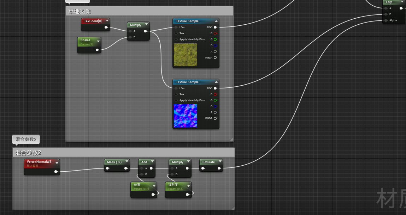Select the blue normal map preview thumbnail
This screenshot has width=406, height=215.
click(185, 116)
